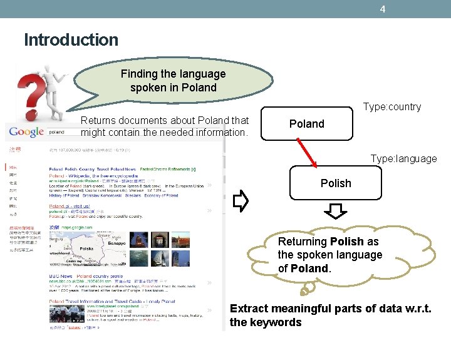Select the 'Polish' entity box

(336, 183)
